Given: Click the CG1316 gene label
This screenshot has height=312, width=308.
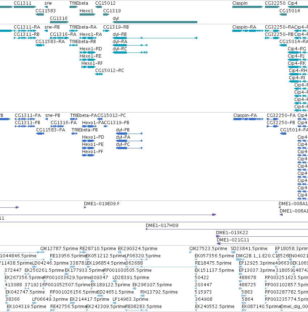Looking at the screenshot, I should pos(59,18).
